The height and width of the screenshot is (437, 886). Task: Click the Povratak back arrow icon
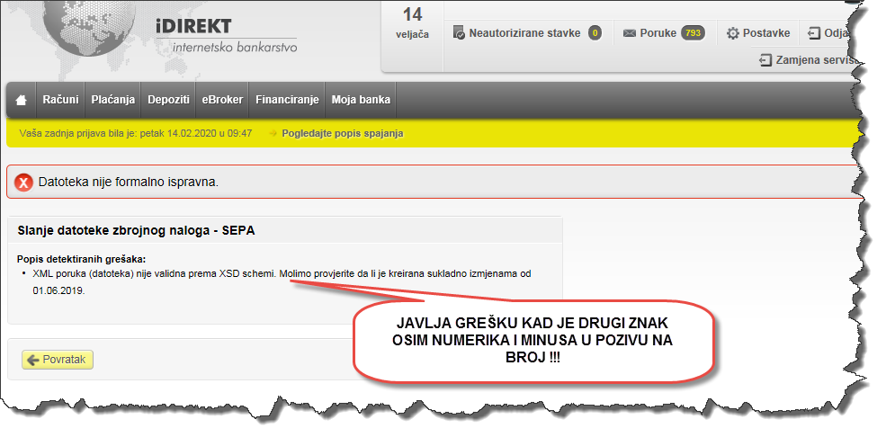(32, 360)
